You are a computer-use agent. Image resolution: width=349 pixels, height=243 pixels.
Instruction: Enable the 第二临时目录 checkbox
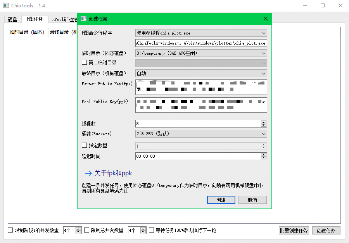(85, 62)
